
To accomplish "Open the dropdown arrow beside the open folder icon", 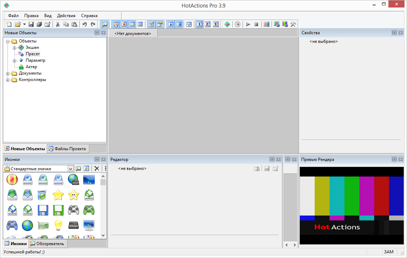I will pyautogui.click(x=24, y=24).
